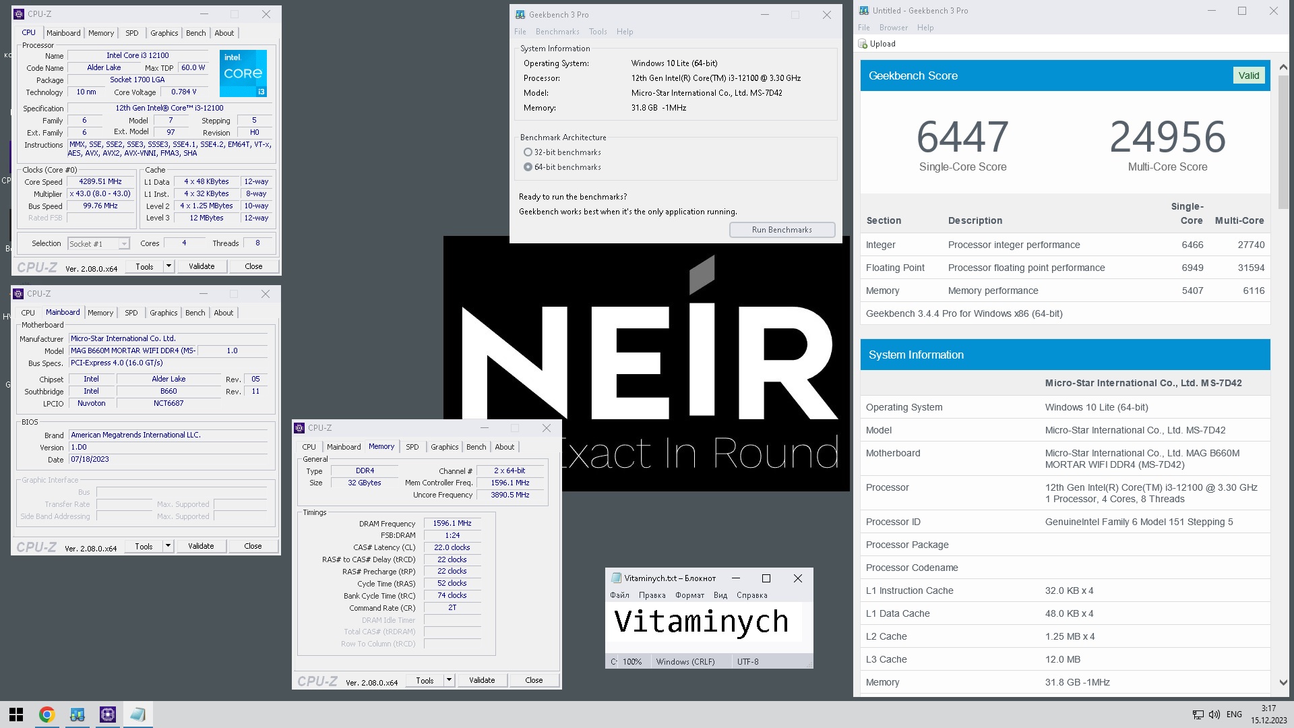Click the Intel Core i3 logo badge
This screenshot has height=728, width=1294.
point(243,73)
